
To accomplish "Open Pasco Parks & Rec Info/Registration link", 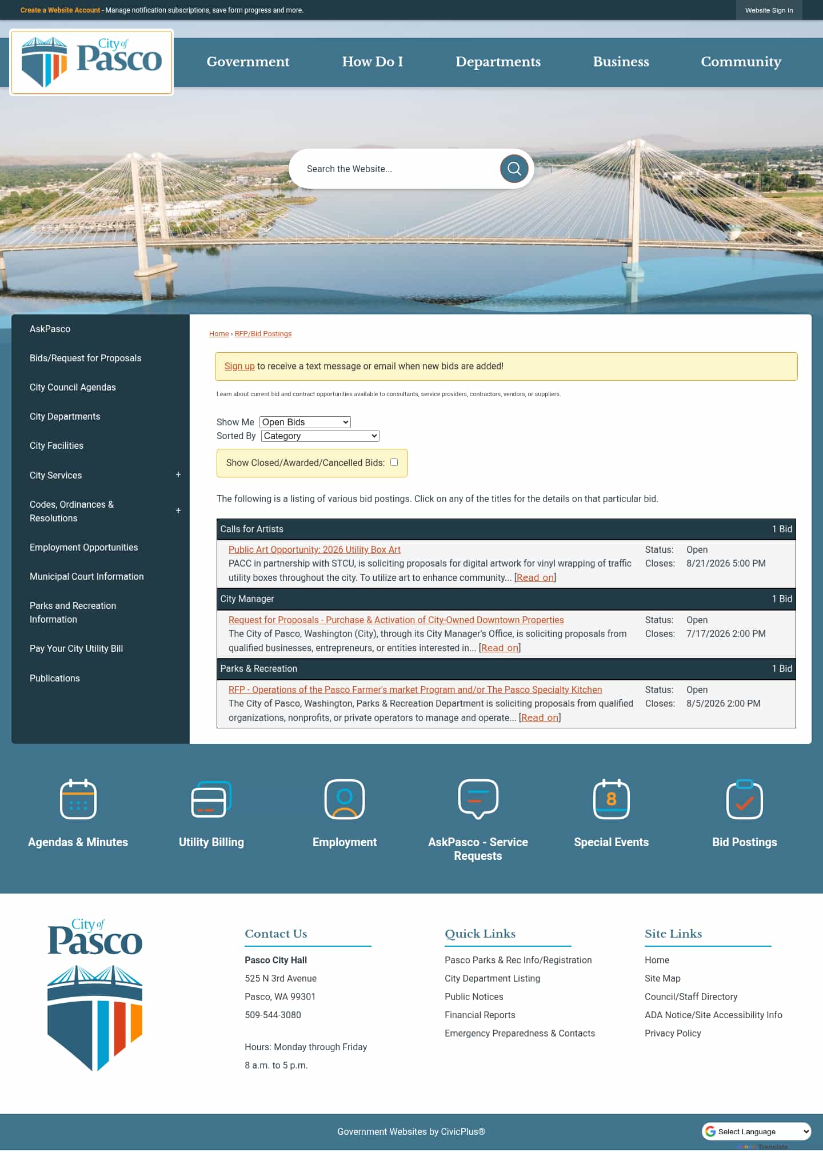I will [518, 960].
